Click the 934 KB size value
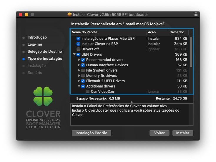Screen dimensions: 216x162 click(181, 39)
